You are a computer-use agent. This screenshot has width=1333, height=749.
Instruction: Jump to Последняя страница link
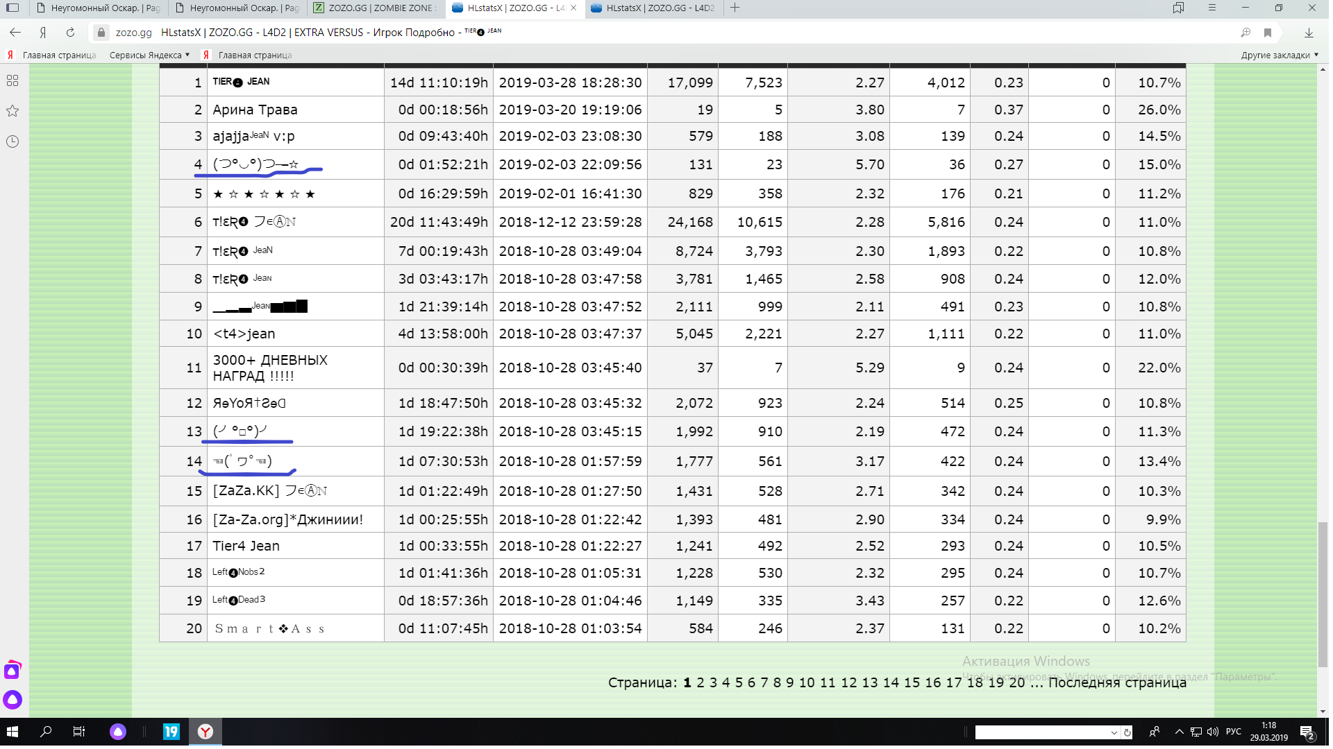pos(1116,683)
